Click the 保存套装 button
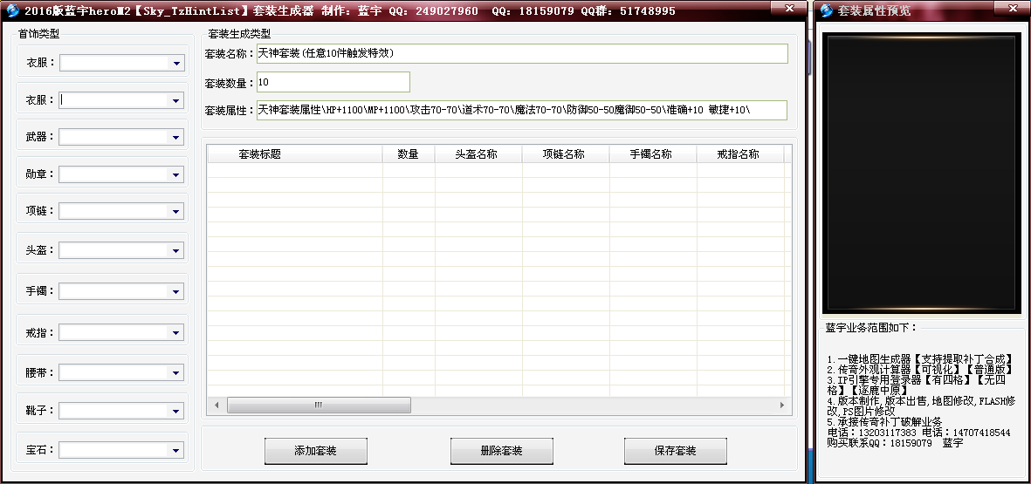Viewport: 1031px width, 484px height. tap(675, 451)
